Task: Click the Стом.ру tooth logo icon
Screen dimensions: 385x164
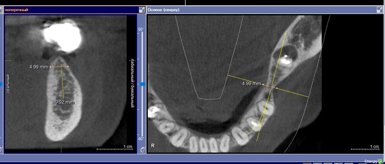Action: [380, 161]
